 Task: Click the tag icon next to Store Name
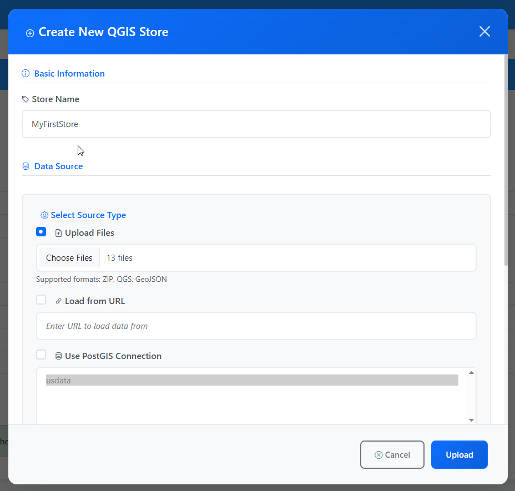[x=26, y=99]
